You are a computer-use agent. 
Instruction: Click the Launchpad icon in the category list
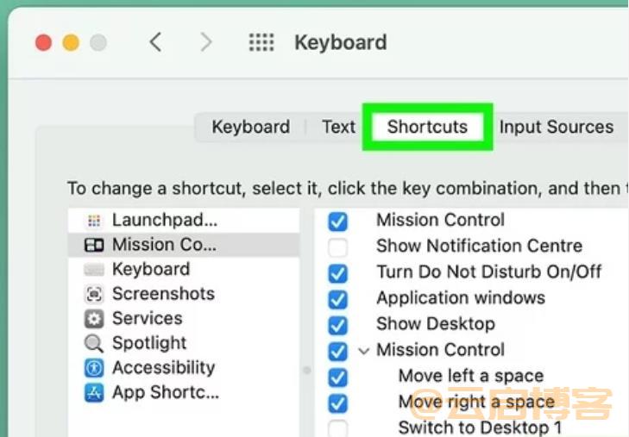(94, 221)
